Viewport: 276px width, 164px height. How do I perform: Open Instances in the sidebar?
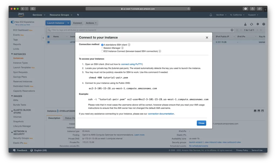(x=18, y=58)
